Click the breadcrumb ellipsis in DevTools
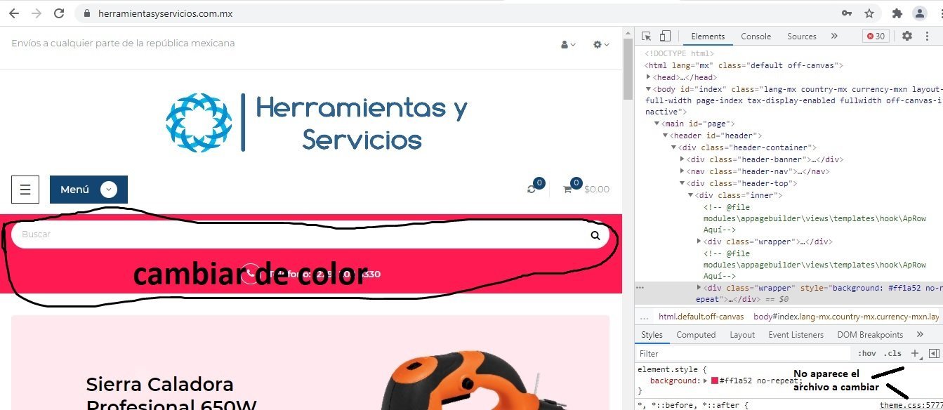This screenshot has width=943, height=410. coord(644,317)
